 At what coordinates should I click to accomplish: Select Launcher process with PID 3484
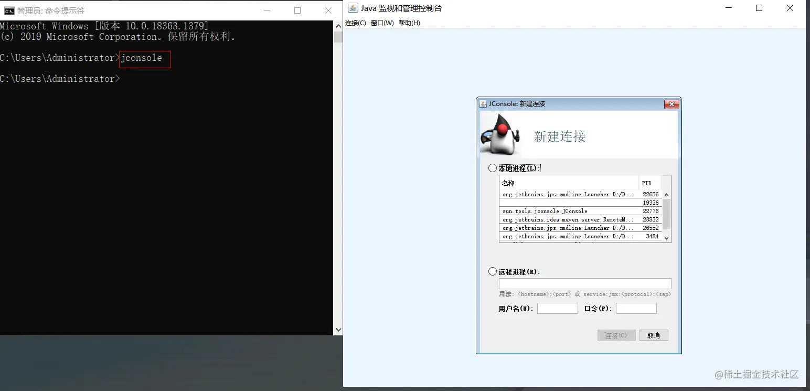(x=581, y=236)
